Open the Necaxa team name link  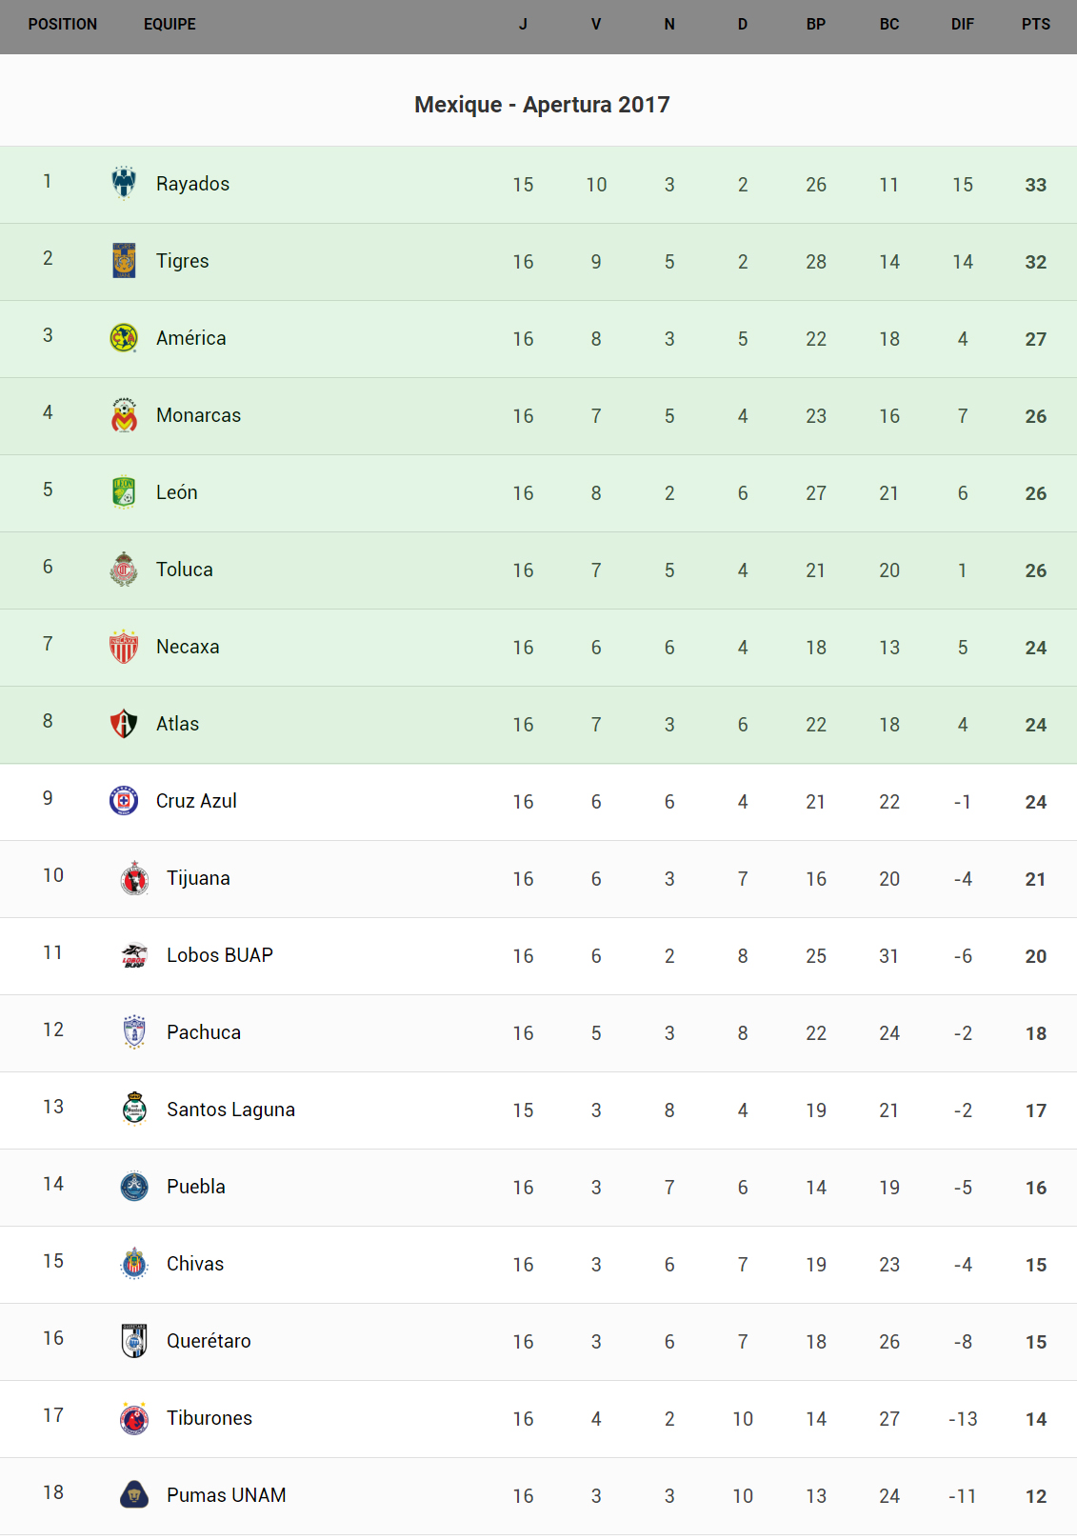[188, 647]
